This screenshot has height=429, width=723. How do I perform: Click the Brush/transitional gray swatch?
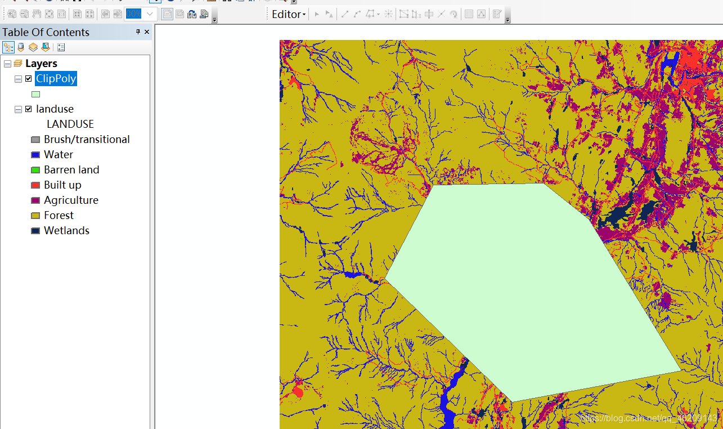tap(35, 140)
